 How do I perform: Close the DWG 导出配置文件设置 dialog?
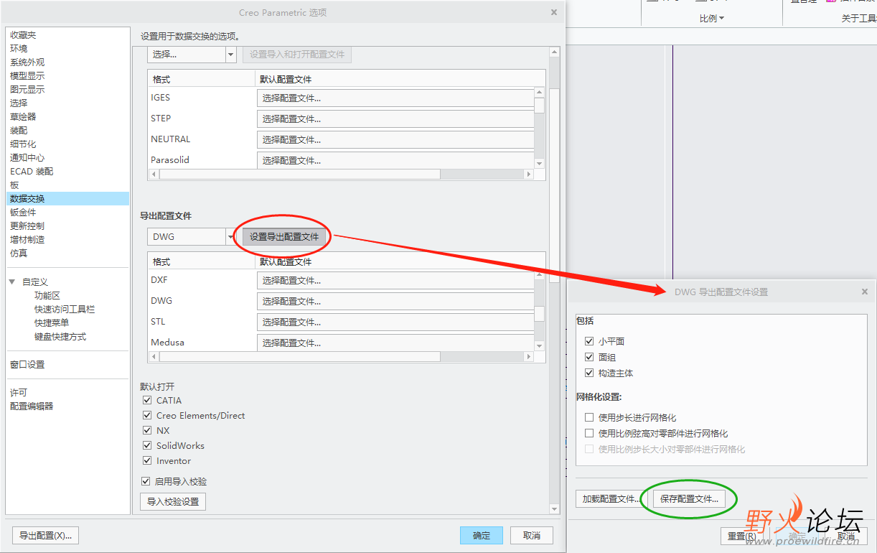pyautogui.click(x=865, y=292)
